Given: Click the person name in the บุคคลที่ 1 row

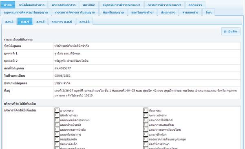Looking at the screenshot, I should coord(67,53).
